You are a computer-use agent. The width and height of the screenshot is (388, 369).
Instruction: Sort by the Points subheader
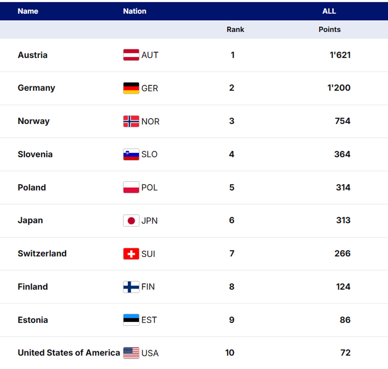tap(329, 29)
